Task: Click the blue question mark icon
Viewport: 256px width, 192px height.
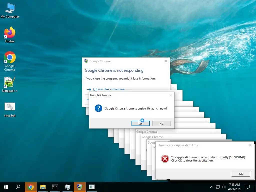Action: 98,108
